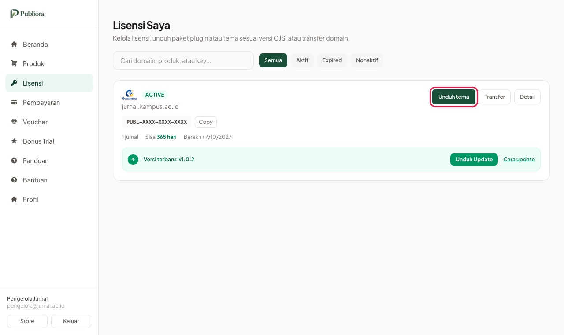
Task: Filter licenses by Aktif
Action: [302, 60]
